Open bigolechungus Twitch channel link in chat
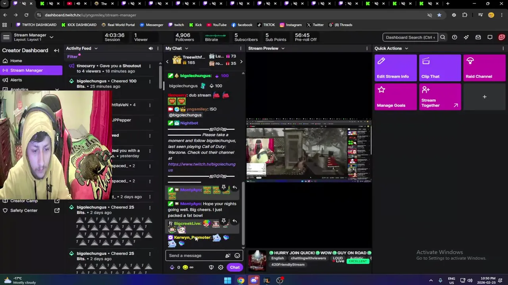 [202, 167]
